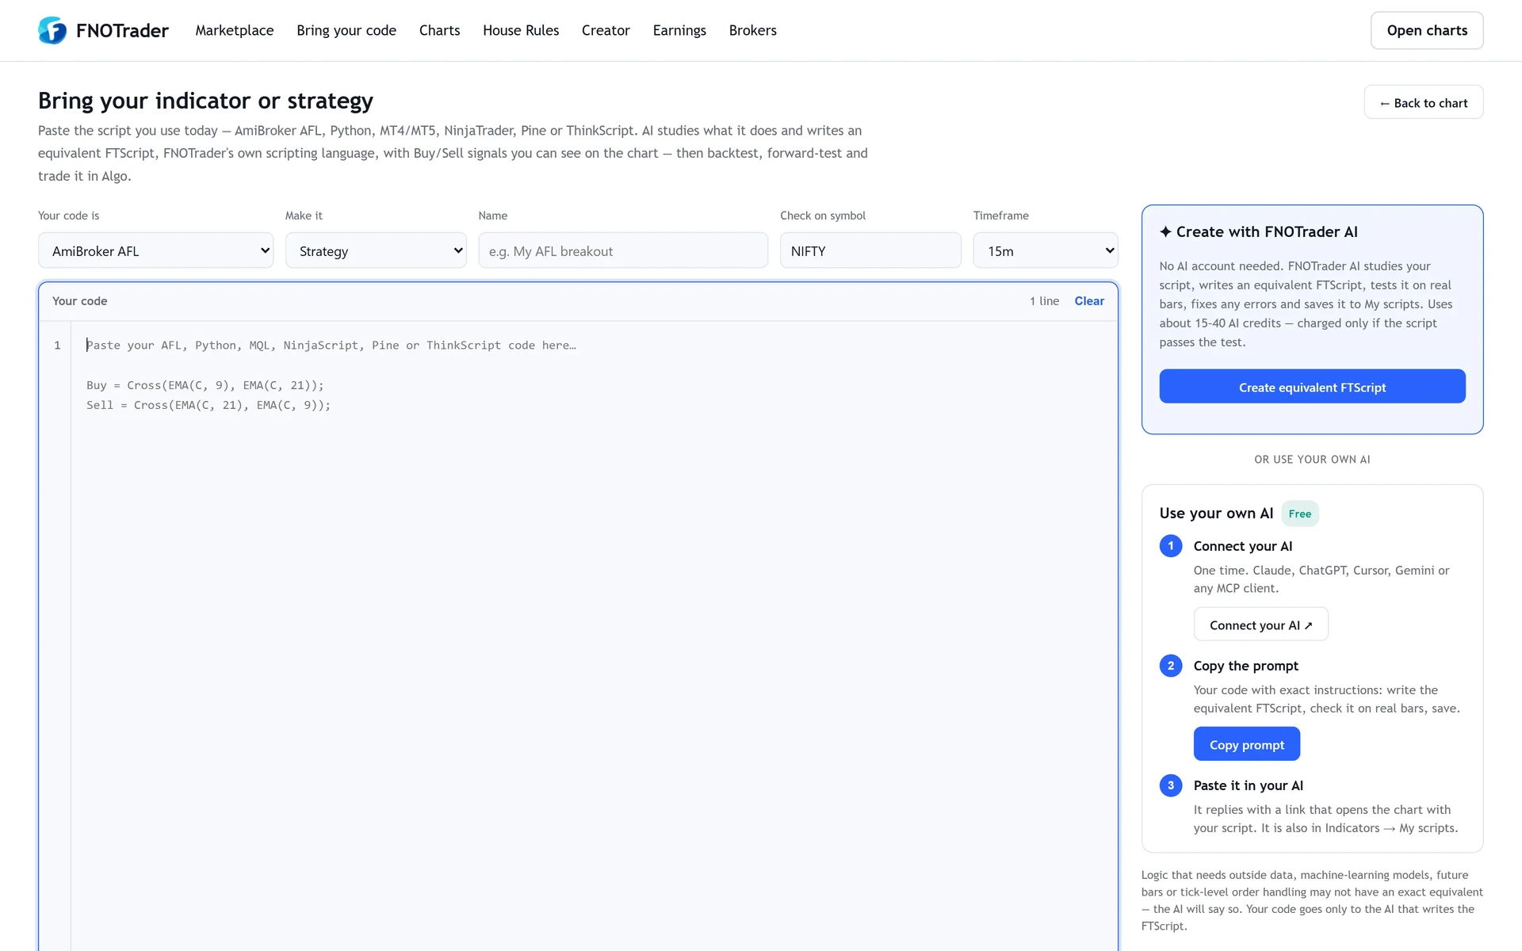The width and height of the screenshot is (1522, 951).
Task: Click the FNOTrader logo icon
Action: click(52, 30)
